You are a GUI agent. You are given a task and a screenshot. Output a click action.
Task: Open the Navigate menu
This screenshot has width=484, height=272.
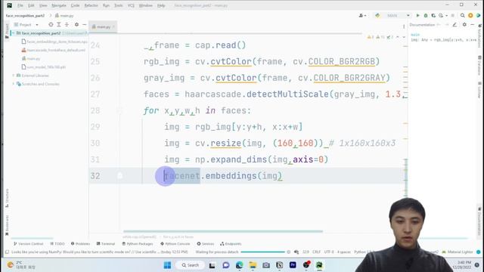(x=59, y=5)
